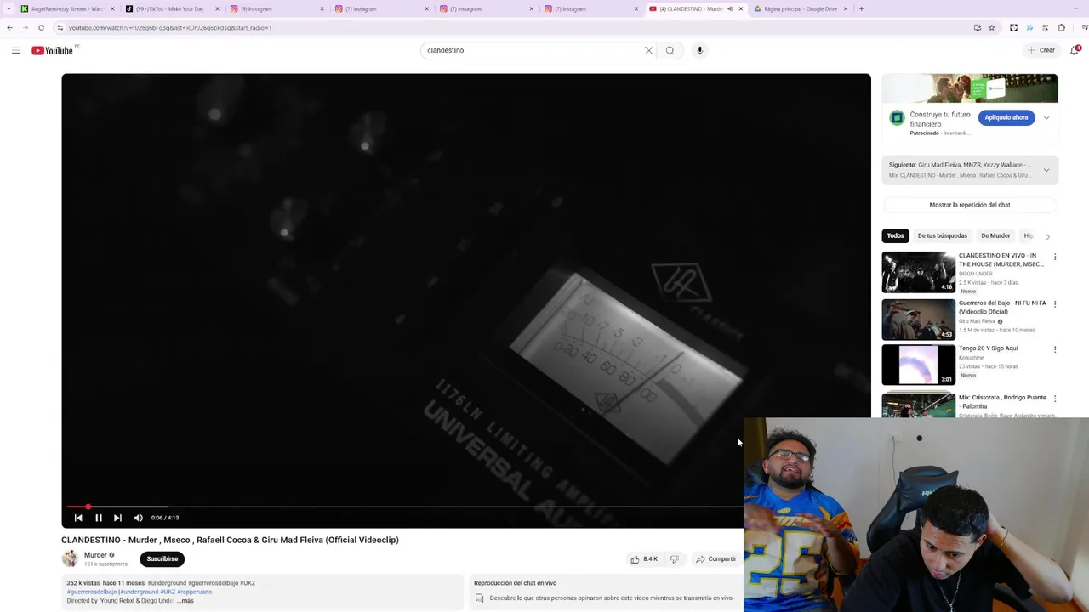Select the De tus búsquedas chip
This screenshot has width=1089, height=612.
coord(942,235)
